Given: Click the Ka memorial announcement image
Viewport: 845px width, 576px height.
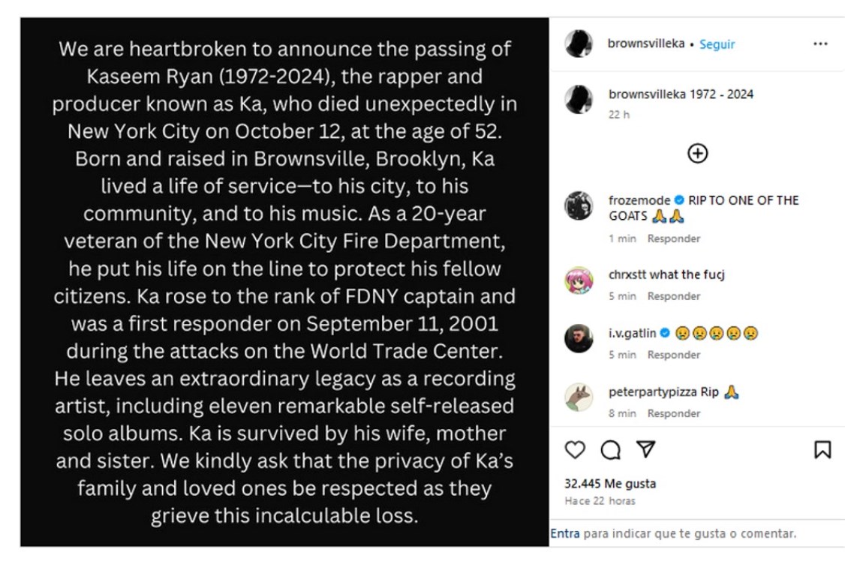Looking at the screenshot, I should click(x=284, y=282).
